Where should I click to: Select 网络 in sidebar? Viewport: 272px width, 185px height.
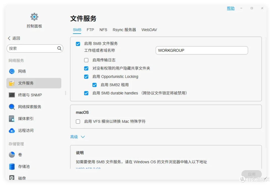tap(22, 71)
